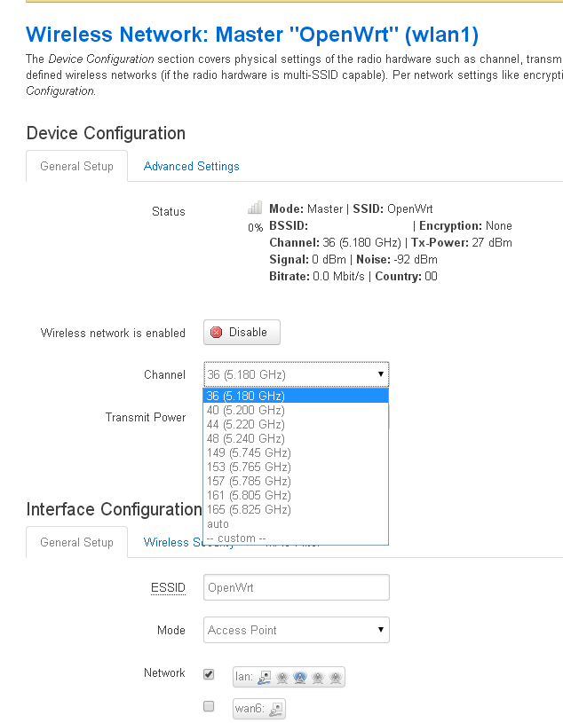Select channel 149 (5.745 GHz)
The height and width of the screenshot is (723, 563).
[296, 452]
